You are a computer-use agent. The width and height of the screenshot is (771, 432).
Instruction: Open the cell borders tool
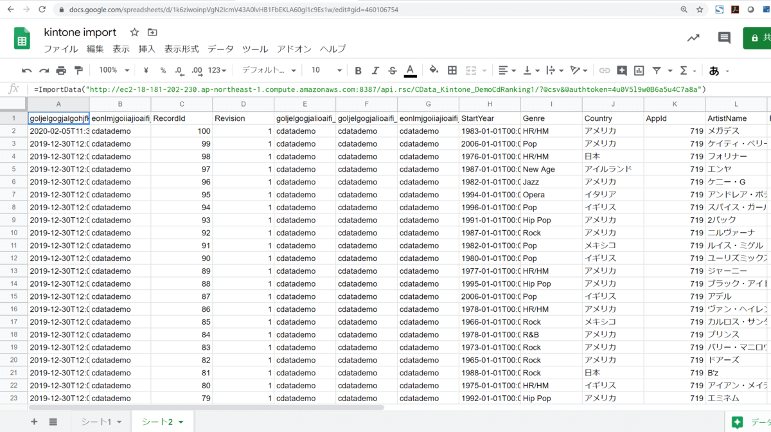click(452, 71)
